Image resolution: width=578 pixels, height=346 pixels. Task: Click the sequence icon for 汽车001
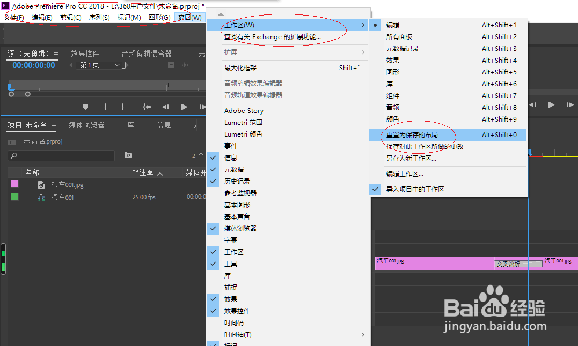(x=41, y=198)
